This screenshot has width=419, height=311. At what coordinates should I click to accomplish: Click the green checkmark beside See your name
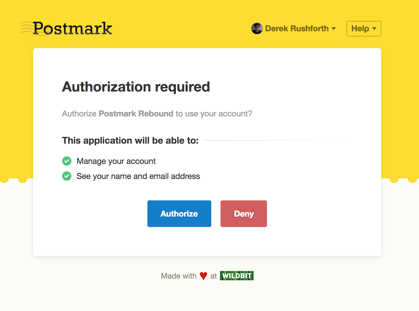[67, 176]
